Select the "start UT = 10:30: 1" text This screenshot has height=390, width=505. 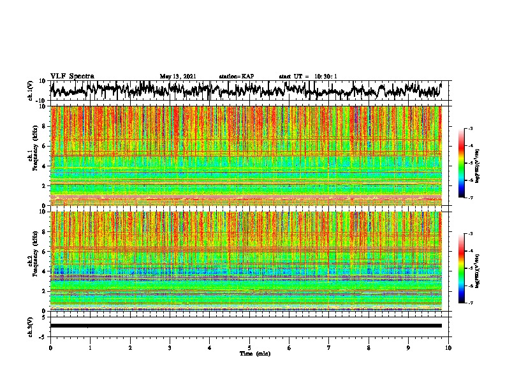[x=308, y=76]
